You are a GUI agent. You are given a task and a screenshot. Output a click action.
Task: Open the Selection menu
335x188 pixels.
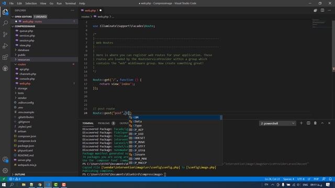pos(31,4)
